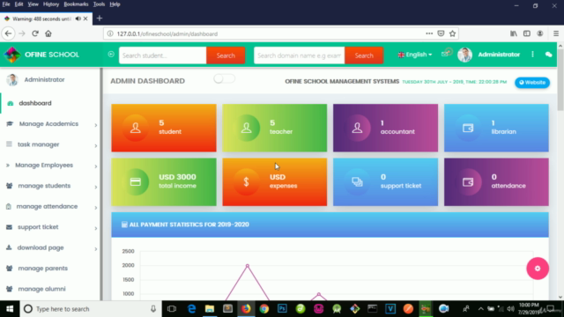This screenshot has height=317, width=564.
Task: Mute the tab audio speaker icon
Action: tap(78, 18)
